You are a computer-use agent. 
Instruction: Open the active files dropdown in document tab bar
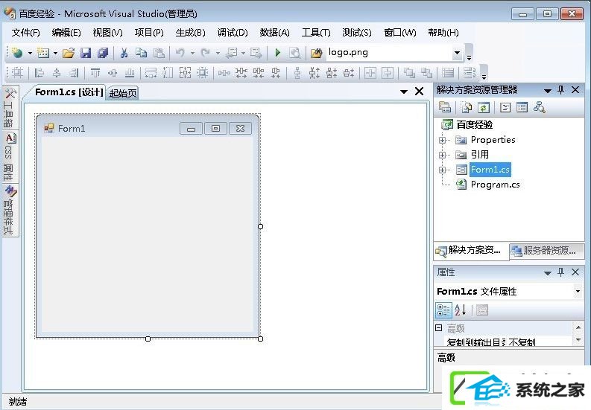pos(404,92)
